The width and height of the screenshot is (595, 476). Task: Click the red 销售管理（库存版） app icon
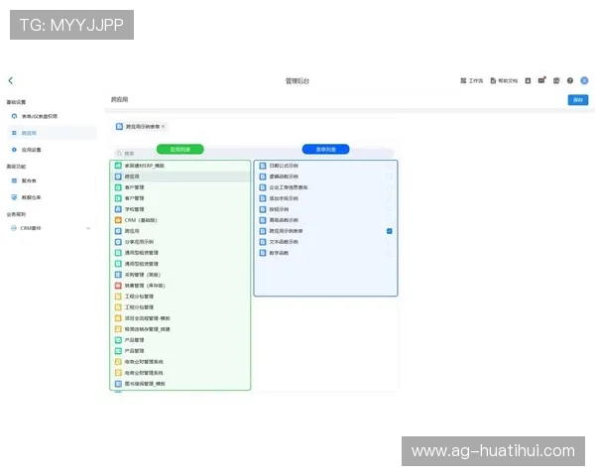tap(118, 286)
